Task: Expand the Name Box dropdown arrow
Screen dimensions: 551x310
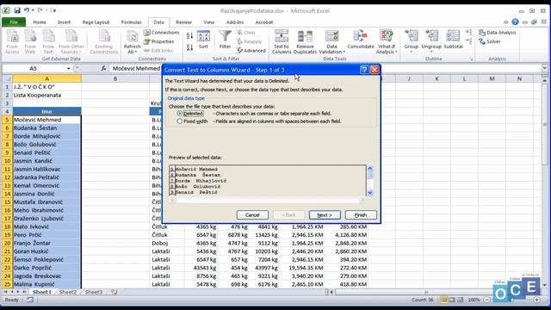Action: [x=69, y=69]
